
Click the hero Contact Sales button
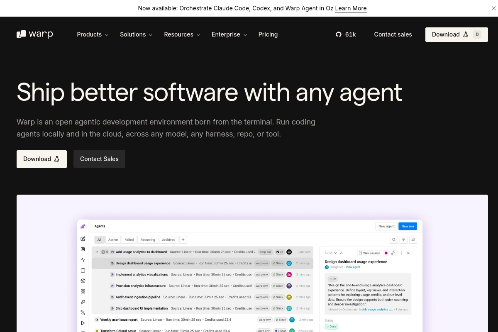coord(99,159)
